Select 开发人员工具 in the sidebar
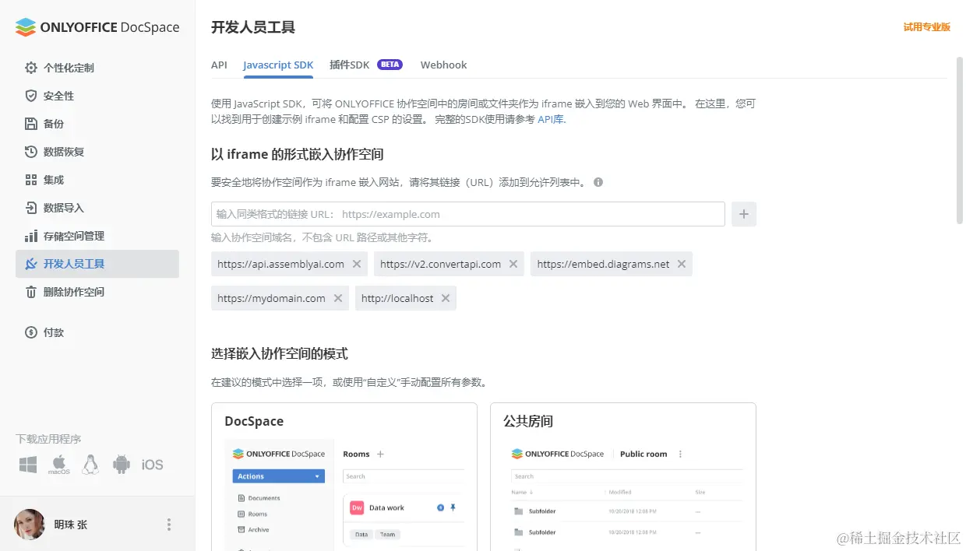The image size is (966, 551). [97, 264]
